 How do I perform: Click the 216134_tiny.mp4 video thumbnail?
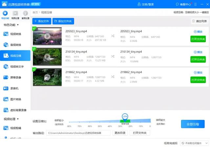pyautogui.click(x=47, y=57)
